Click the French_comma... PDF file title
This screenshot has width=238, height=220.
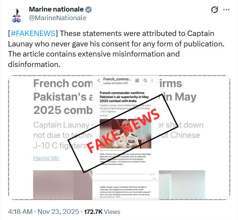117,79
